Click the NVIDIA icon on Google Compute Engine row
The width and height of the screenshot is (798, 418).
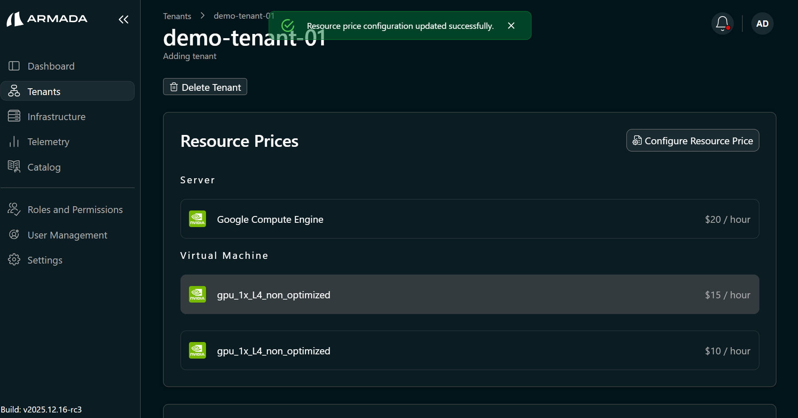197,219
